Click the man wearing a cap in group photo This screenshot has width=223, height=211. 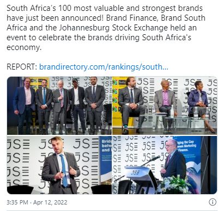(x=77, y=105)
